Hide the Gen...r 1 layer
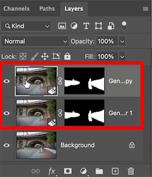 pyautogui.click(x=7, y=113)
